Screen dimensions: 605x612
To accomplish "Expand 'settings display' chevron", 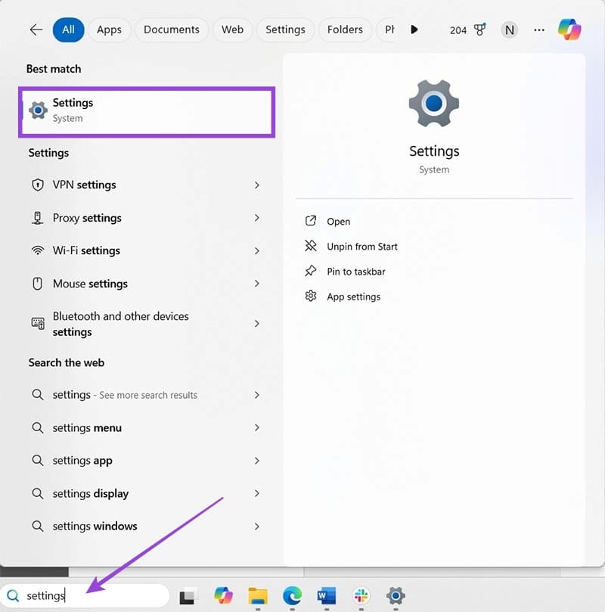I will (256, 494).
